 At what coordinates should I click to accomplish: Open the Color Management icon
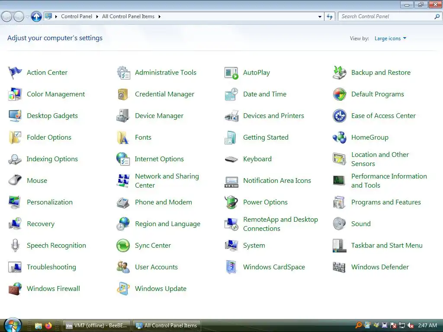click(x=15, y=94)
